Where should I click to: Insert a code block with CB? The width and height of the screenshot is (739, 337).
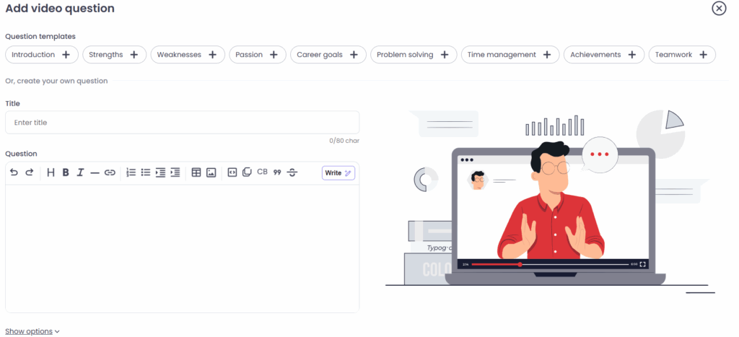(262, 172)
